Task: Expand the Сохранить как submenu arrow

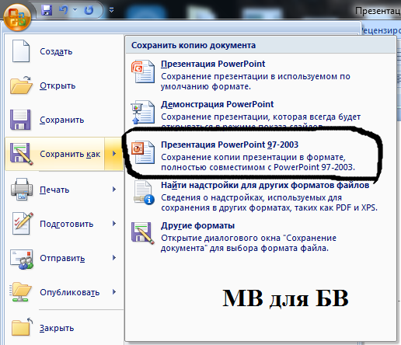Action: coord(114,154)
